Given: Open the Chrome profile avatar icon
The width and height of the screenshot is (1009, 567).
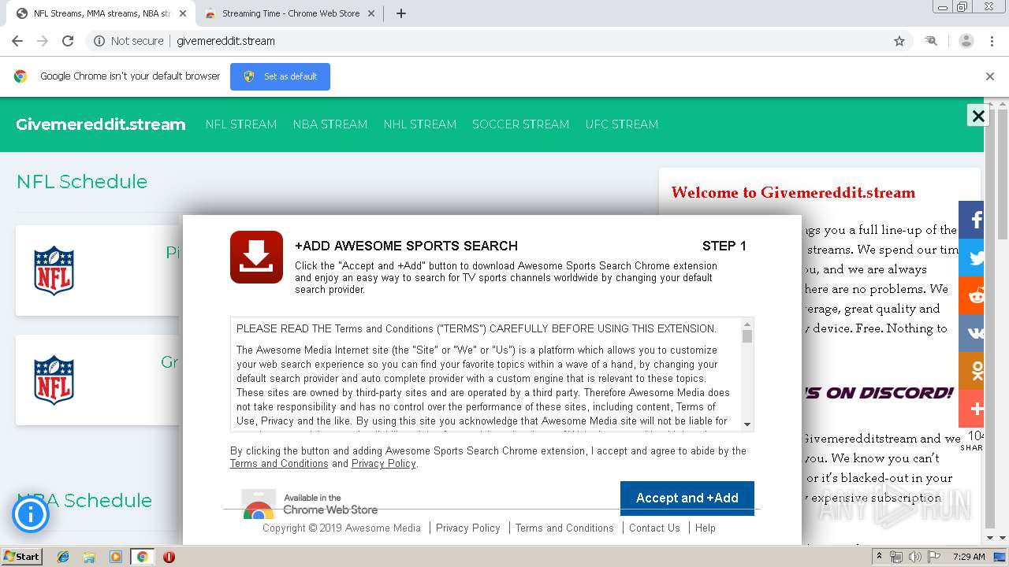Looking at the screenshot, I should click(966, 41).
